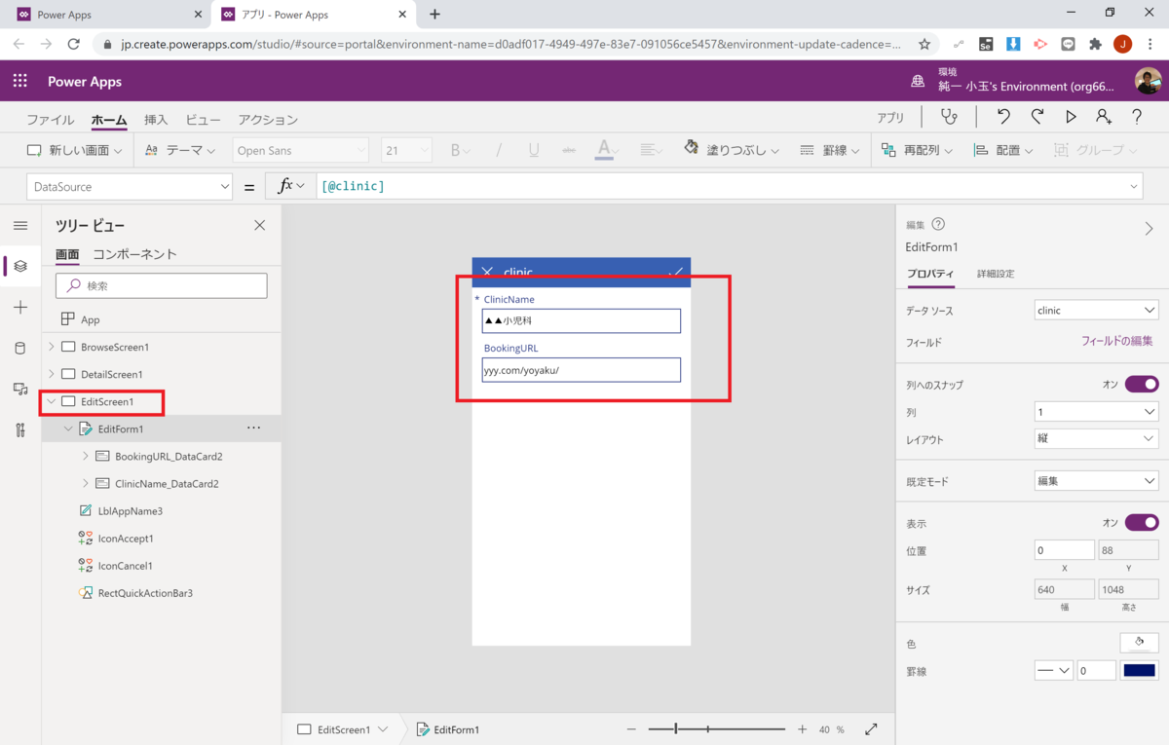This screenshot has width=1169, height=745.
Task: Click the formula bar input
Action: click(x=731, y=186)
